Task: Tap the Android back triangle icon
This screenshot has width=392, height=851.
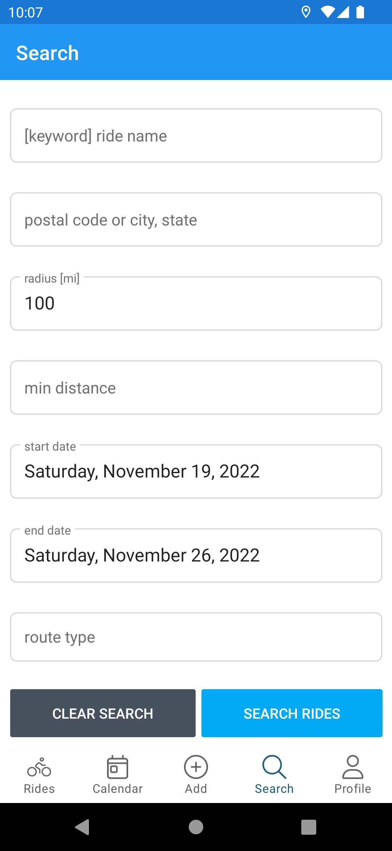Action: tap(82, 827)
